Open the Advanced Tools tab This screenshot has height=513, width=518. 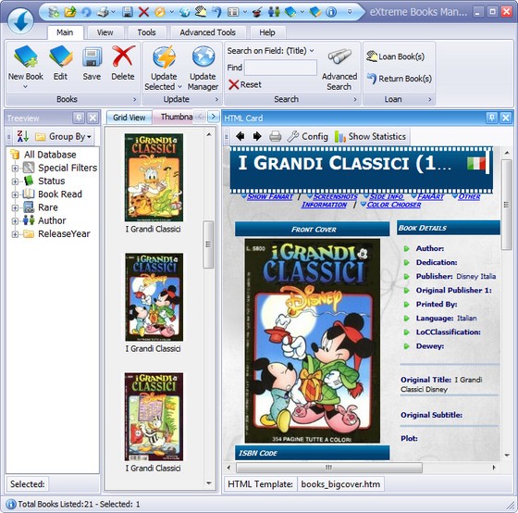coord(208,32)
